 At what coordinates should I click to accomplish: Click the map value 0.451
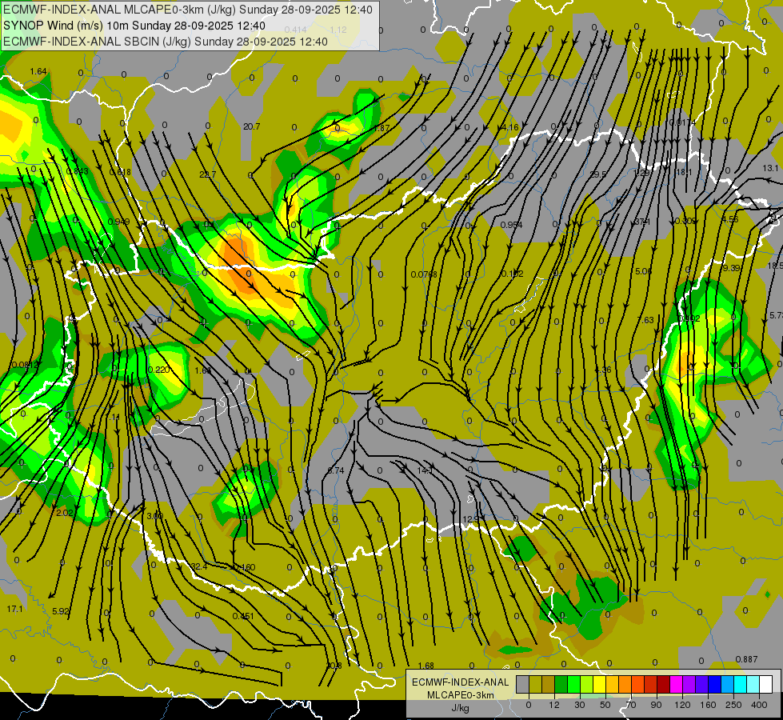tap(243, 616)
